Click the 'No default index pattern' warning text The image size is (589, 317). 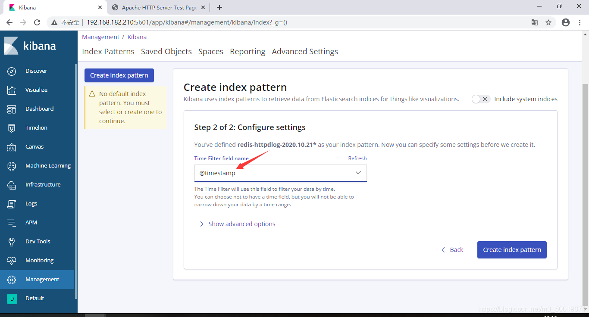tap(130, 107)
